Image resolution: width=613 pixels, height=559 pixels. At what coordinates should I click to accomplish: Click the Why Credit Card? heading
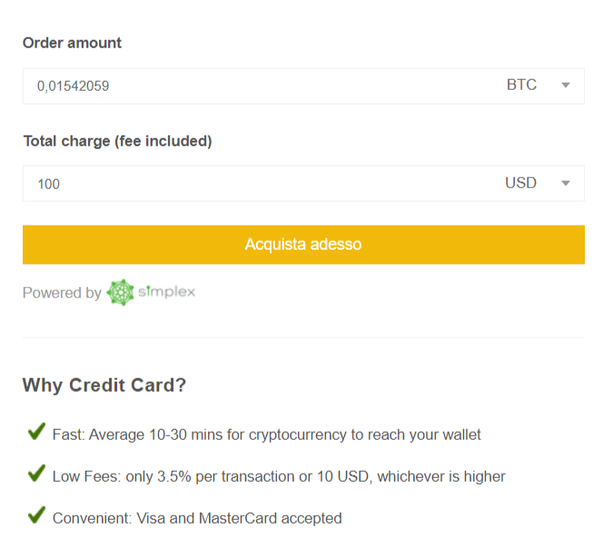click(104, 385)
